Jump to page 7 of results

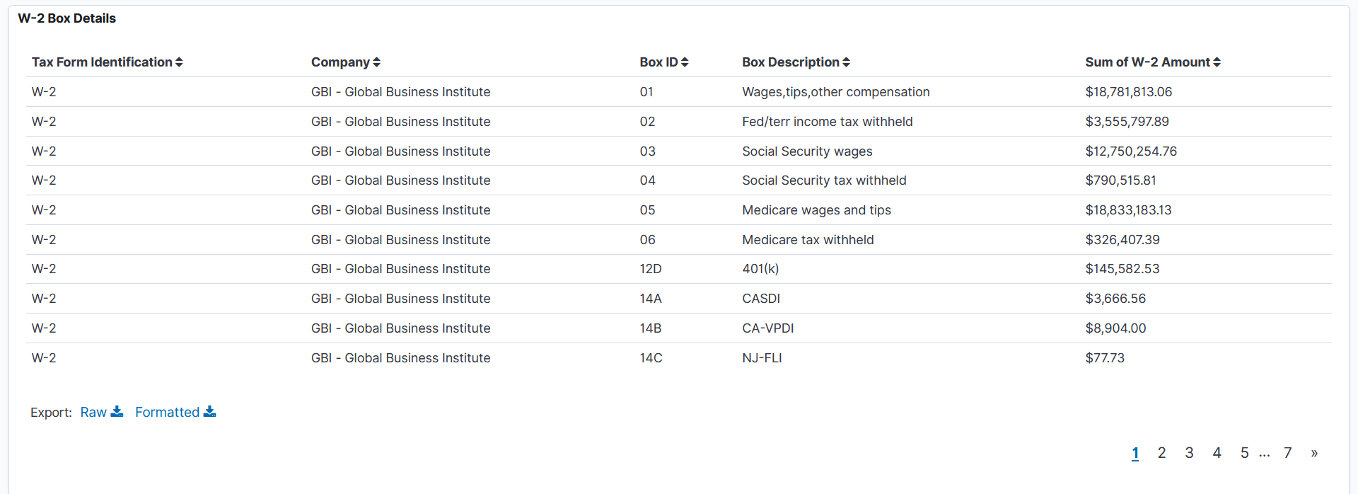click(x=1287, y=452)
